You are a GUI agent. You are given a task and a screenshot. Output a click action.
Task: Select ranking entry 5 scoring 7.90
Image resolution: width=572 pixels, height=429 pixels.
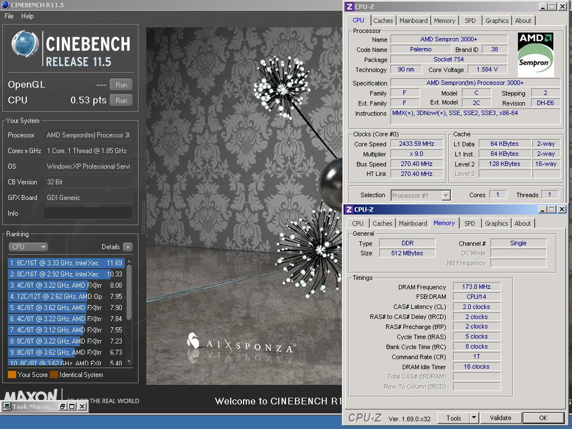point(66,308)
